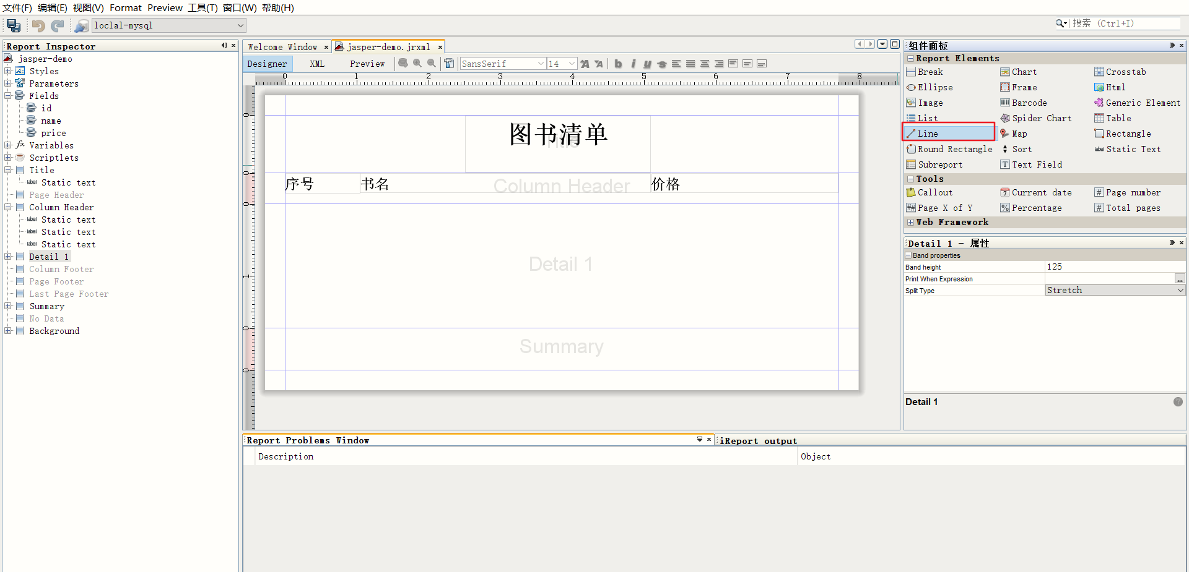
Task: Click the Undo toolbar button
Action: coord(38,25)
